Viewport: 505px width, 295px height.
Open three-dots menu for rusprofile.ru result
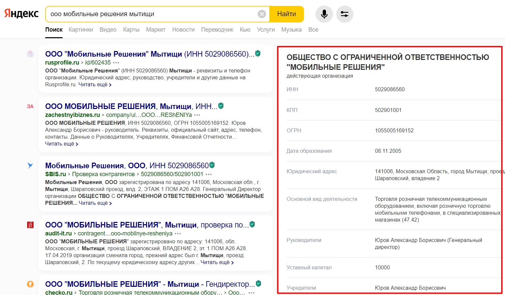(x=116, y=63)
